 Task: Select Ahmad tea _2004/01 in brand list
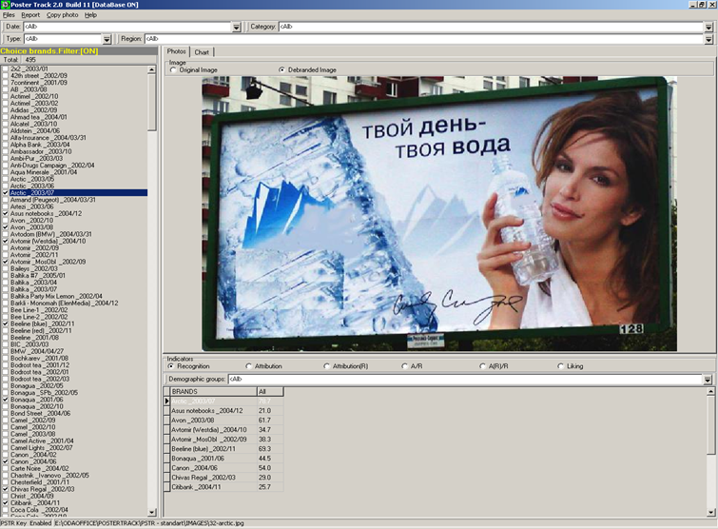(38, 117)
